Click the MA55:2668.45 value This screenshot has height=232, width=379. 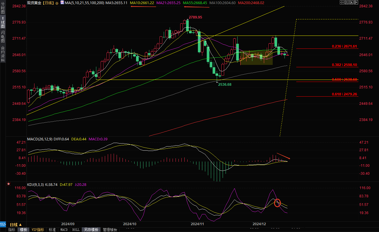195,3
